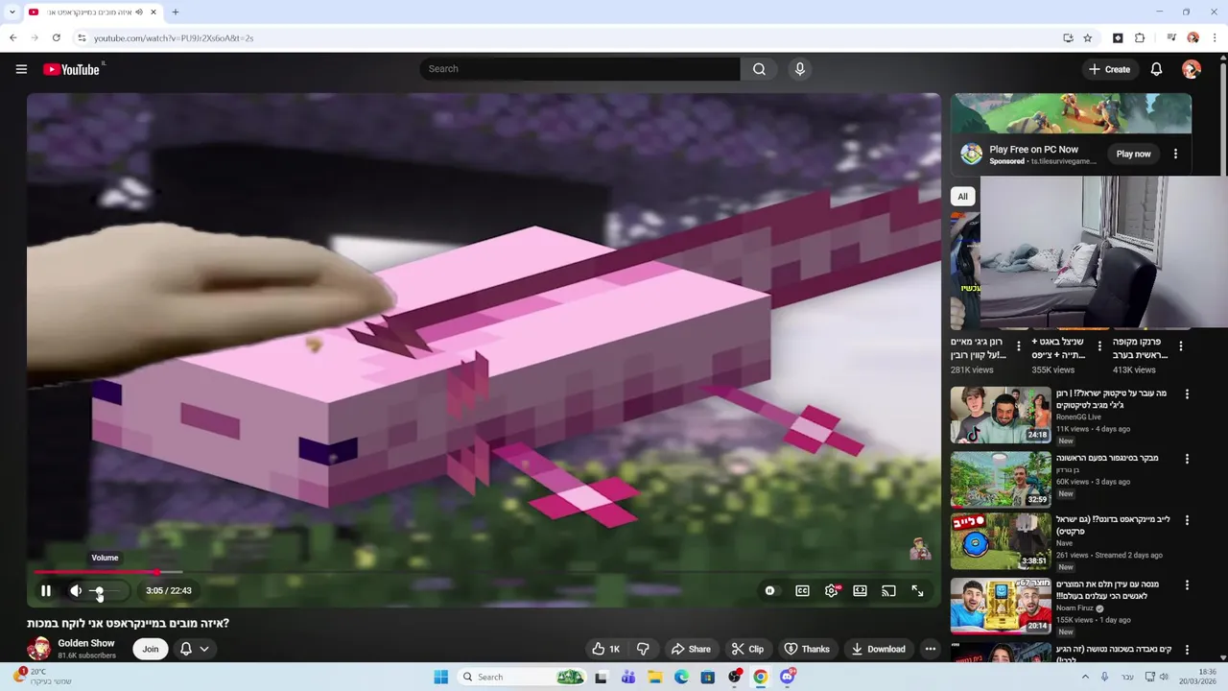The width and height of the screenshot is (1228, 691).
Task: Start voice search with the microphone
Action: point(799,69)
